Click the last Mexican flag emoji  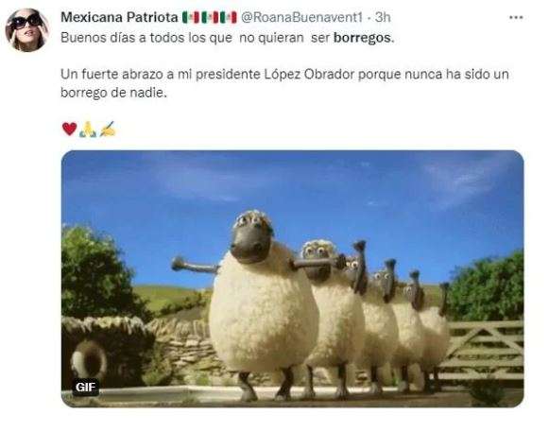click(x=228, y=17)
